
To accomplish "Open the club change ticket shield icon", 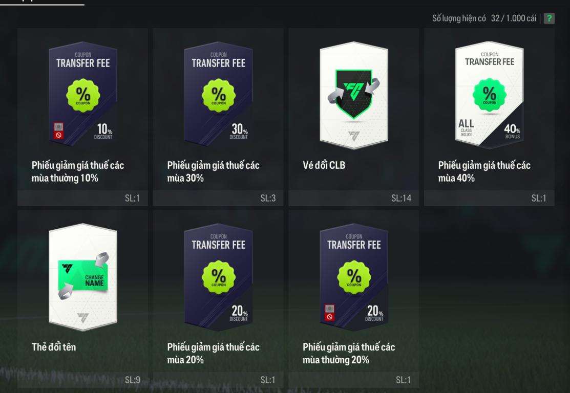I will (354, 94).
